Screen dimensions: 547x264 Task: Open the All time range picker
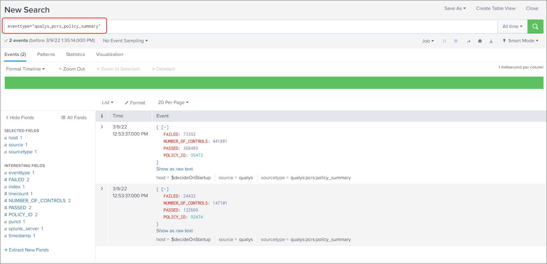point(512,27)
